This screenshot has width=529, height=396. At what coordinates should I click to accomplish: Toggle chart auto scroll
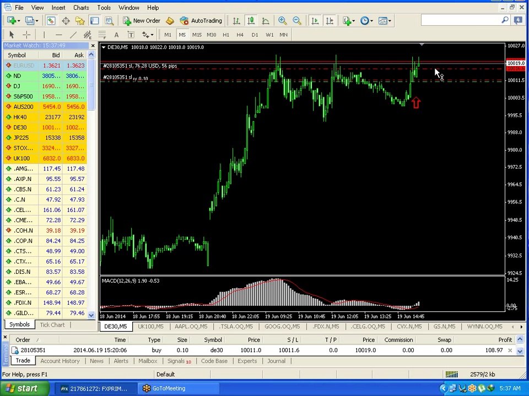click(315, 20)
